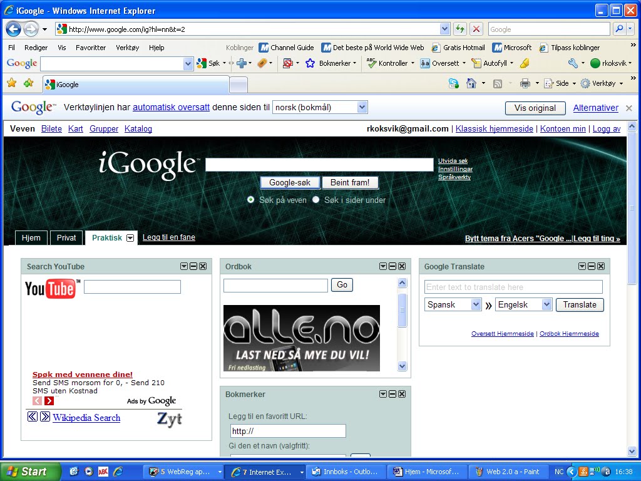The width and height of the screenshot is (641, 481).
Task: Switch to the Privat tab
Action: (66, 237)
